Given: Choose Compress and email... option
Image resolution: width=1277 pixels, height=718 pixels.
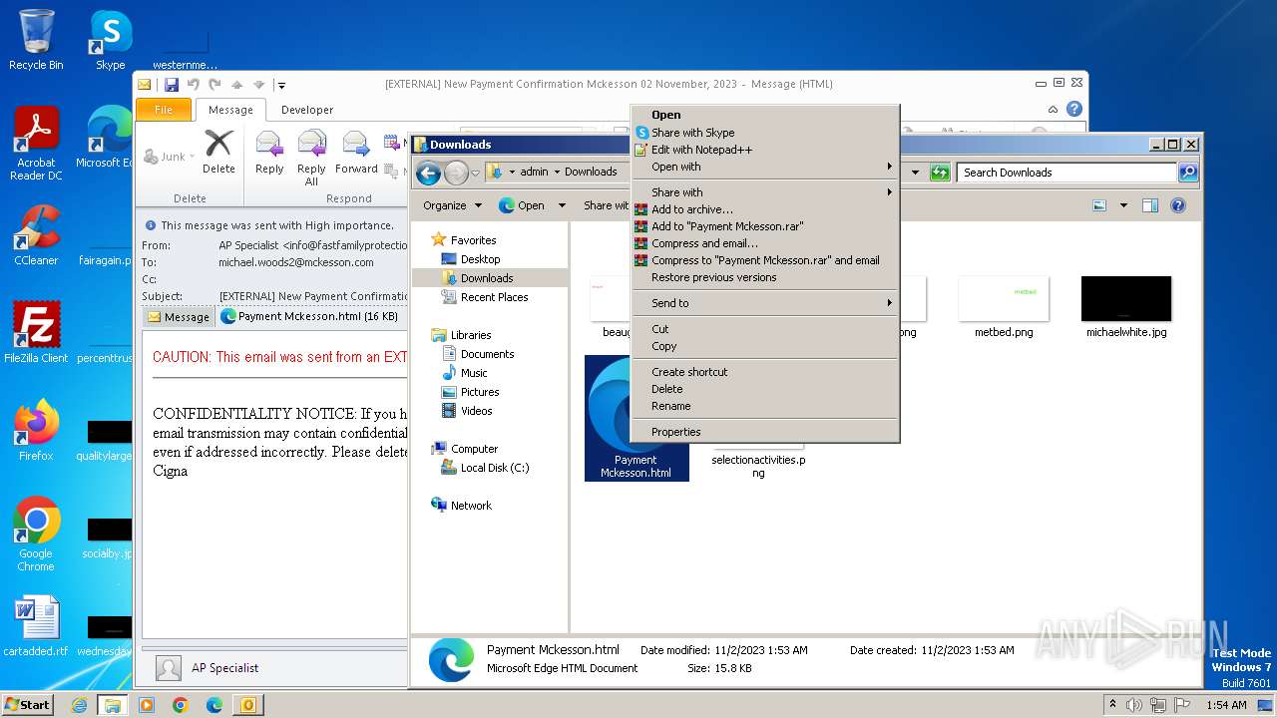Looking at the screenshot, I should [765, 243].
